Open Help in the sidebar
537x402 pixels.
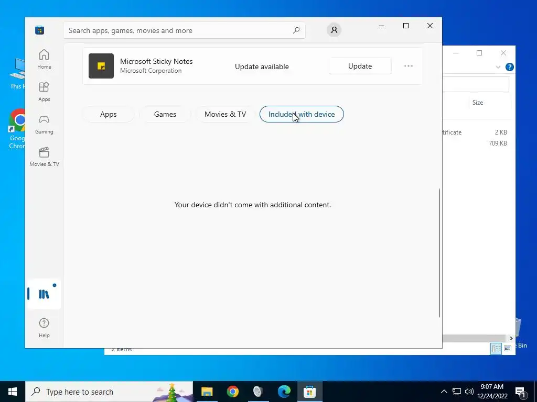(44, 328)
